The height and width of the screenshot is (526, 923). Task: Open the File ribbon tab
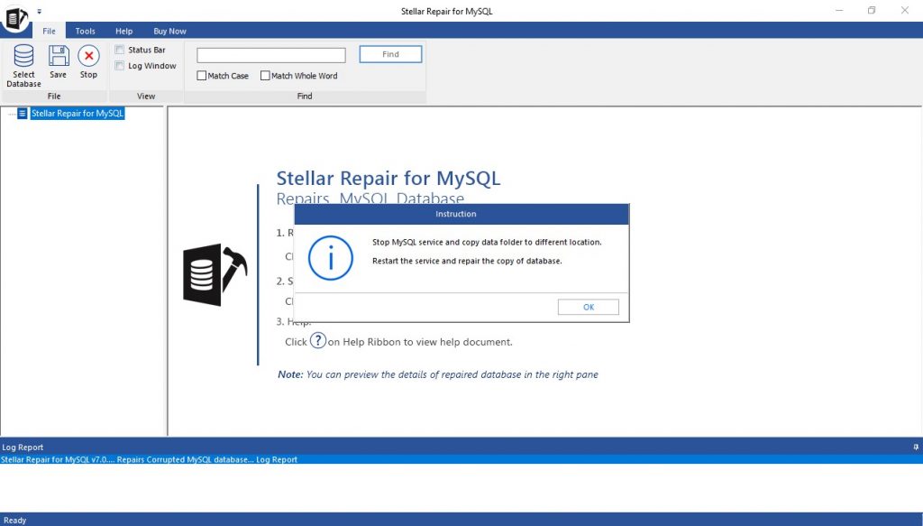(49, 31)
